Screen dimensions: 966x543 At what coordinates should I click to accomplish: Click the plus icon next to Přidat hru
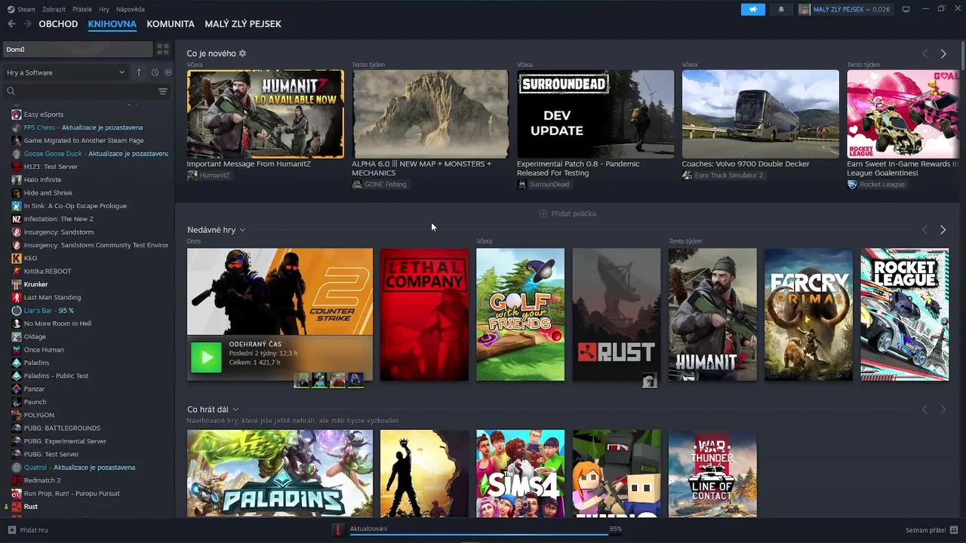(x=11, y=530)
